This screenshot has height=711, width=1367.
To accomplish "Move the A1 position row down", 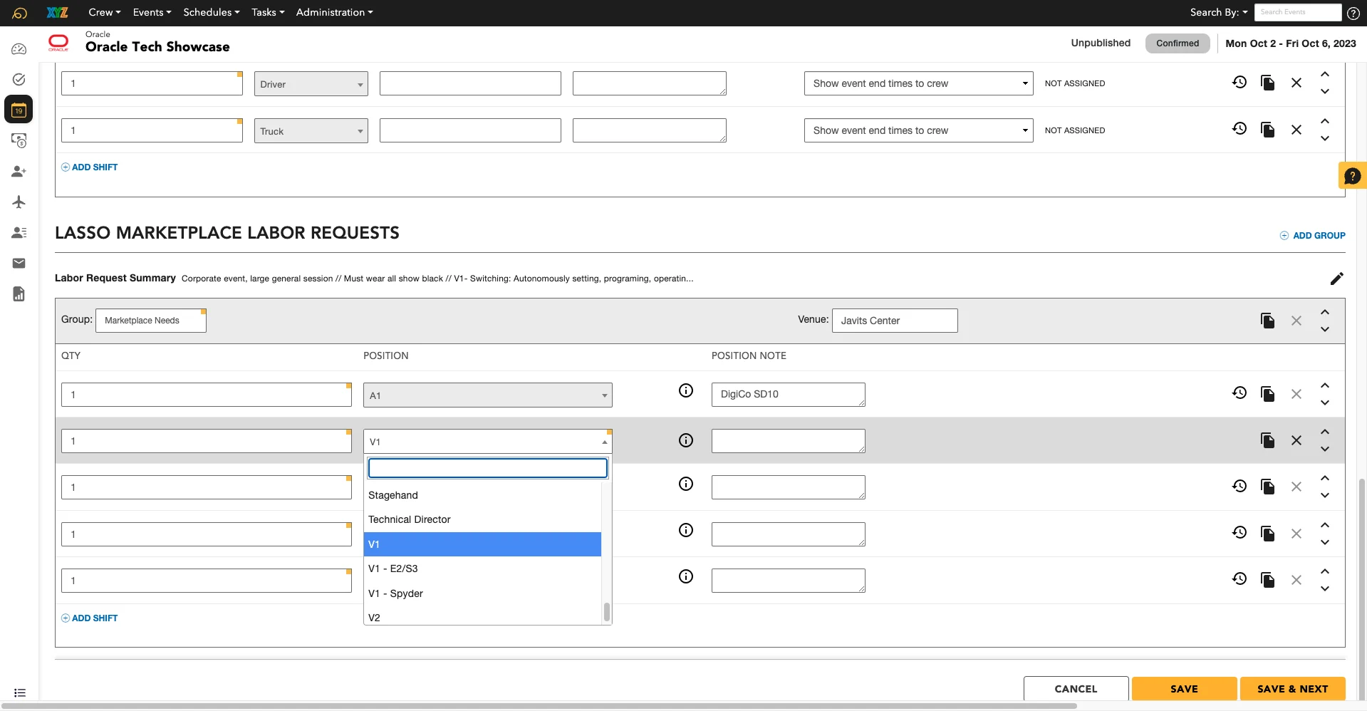I will 1325,403.
